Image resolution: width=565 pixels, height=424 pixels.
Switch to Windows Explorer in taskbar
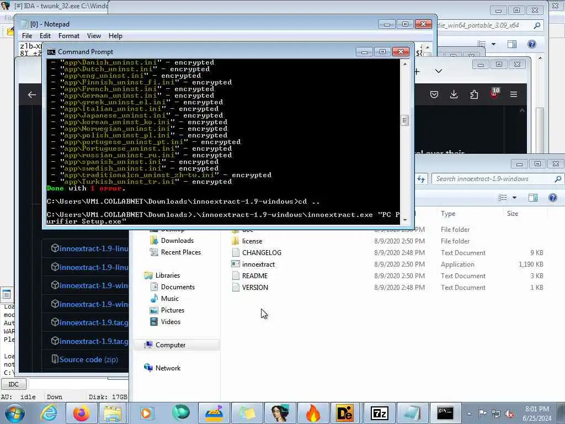click(x=113, y=414)
